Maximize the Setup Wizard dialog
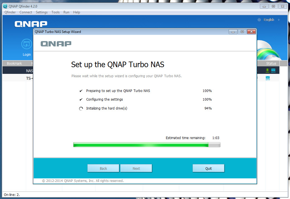The image size is (290, 199). point(242,32)
